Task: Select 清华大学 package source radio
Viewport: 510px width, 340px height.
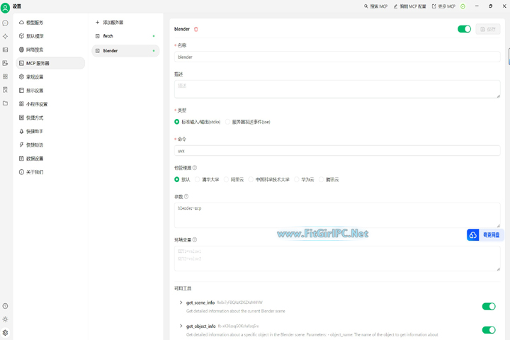Action: pos(198,180)
